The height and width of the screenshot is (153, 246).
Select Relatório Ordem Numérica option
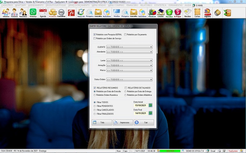tap(95, 95)
